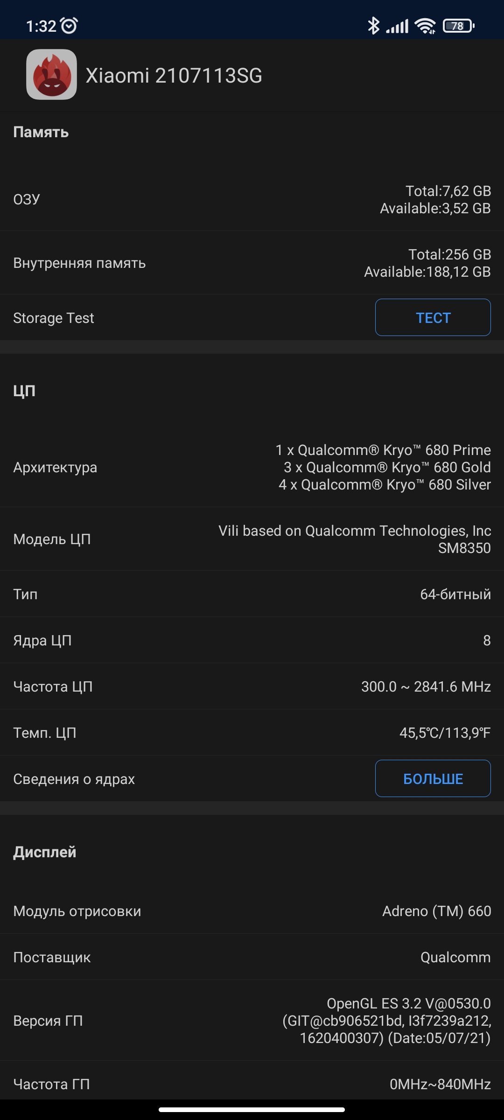Image resolution: width=504 pixels, height=1120 pixels.
Task: Select the Частота ЦП frequency row
Action: pyautogui.click(x=252, y=686)
